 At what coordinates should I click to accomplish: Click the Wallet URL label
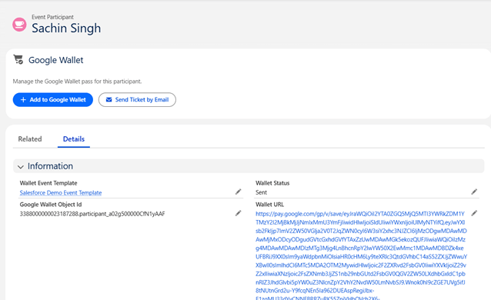click(269, 205)
